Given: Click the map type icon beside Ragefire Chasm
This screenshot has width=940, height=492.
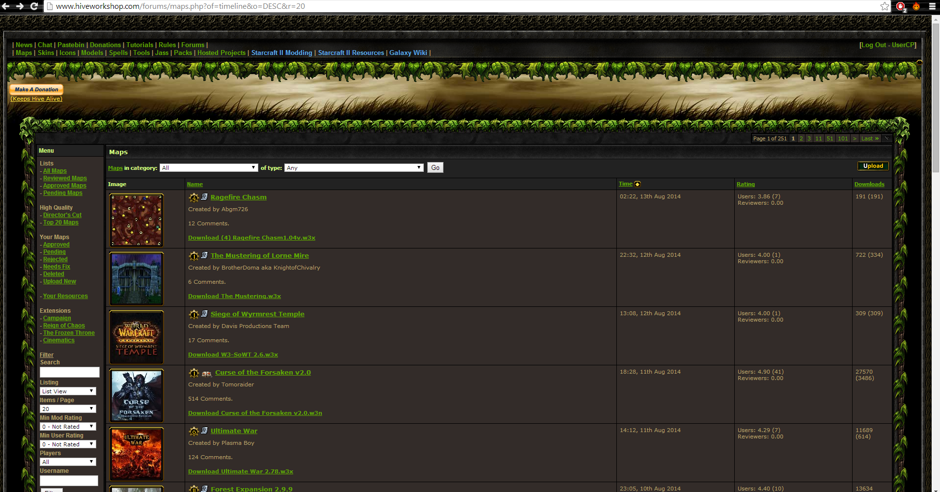Looking at the screenshot, I should click(204, 196).
